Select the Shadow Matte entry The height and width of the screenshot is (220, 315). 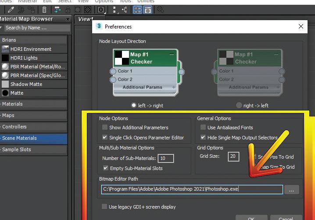point(33,84)
